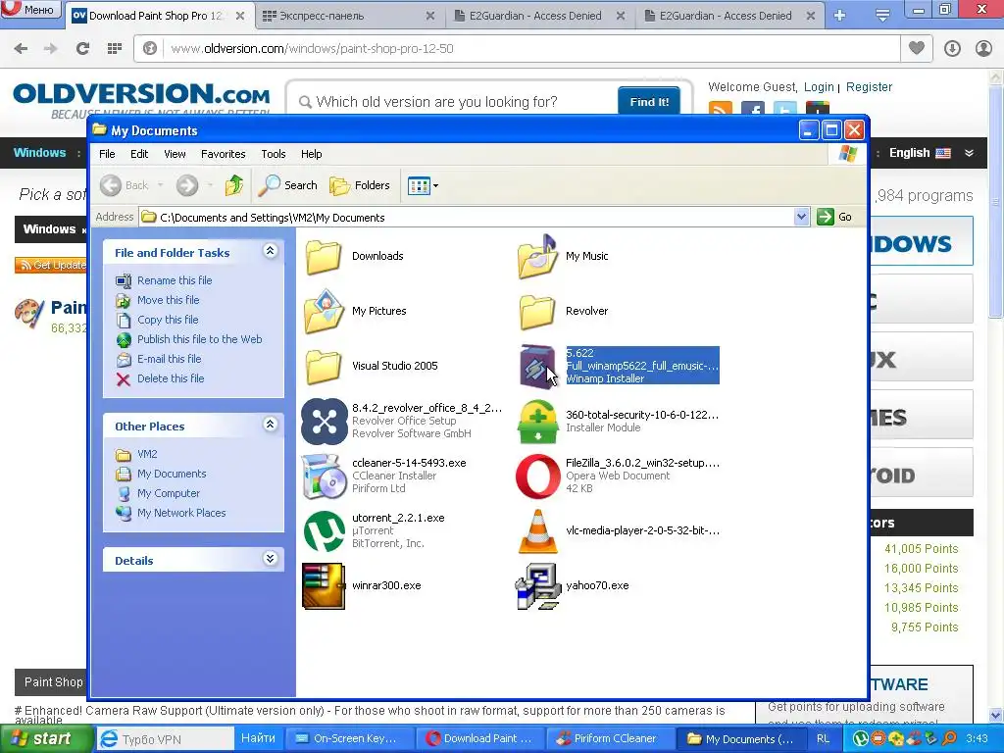Image resolution: width=1004 pixels, height=753 pixels.
Task: Open the Downloads folder icon
Action: pos(324,256)
